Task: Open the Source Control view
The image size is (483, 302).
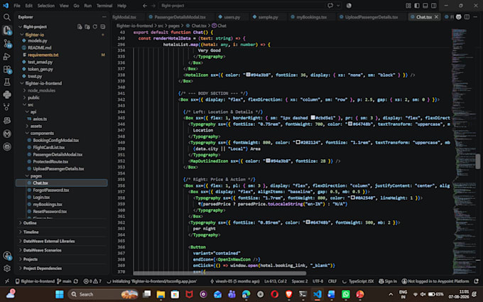Action: [x=7, y=43]
